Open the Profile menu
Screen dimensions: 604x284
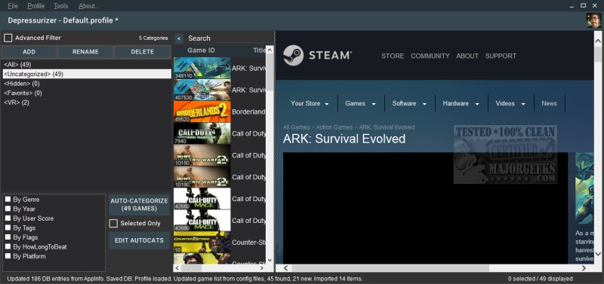35,6
